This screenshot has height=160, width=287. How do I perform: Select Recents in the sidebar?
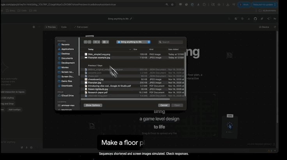click(65, 45)
